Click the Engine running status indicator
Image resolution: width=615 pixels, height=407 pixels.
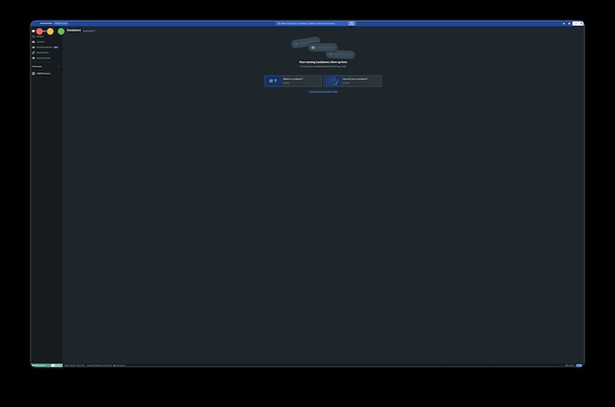click(41, 365)
